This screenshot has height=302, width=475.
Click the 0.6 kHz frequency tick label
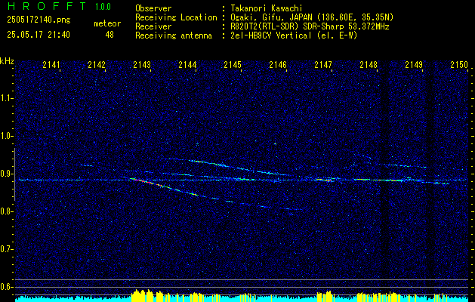click(6, 287)
